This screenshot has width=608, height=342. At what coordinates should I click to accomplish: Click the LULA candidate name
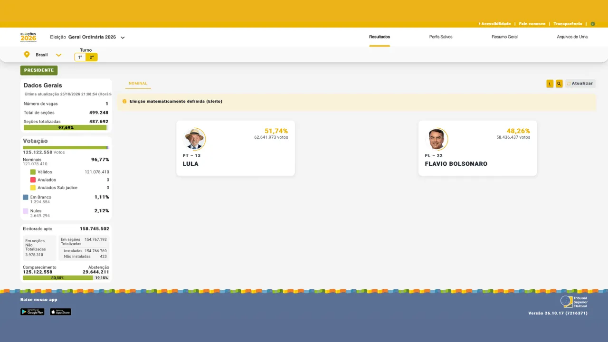coord(190,164)
